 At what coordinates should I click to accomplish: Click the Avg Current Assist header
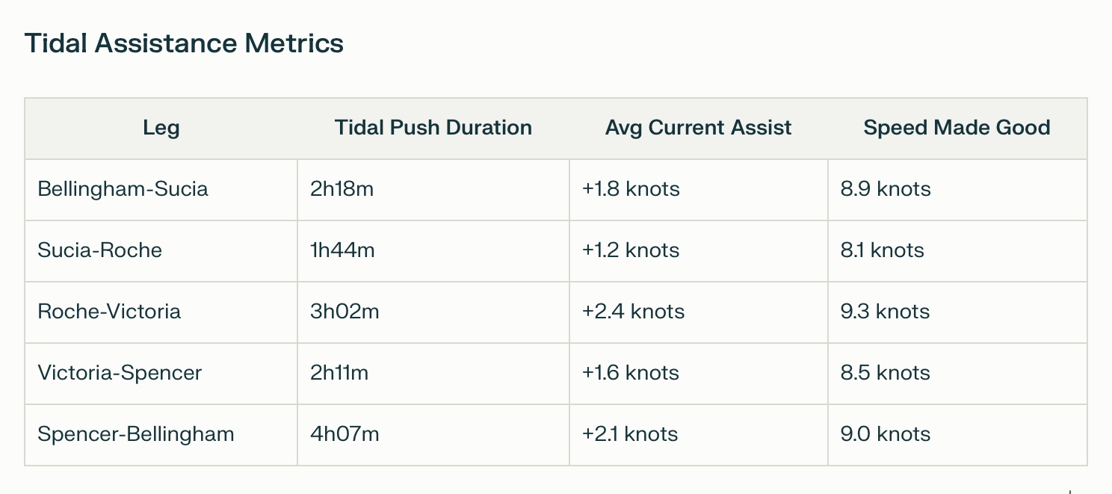pos(698,128)
